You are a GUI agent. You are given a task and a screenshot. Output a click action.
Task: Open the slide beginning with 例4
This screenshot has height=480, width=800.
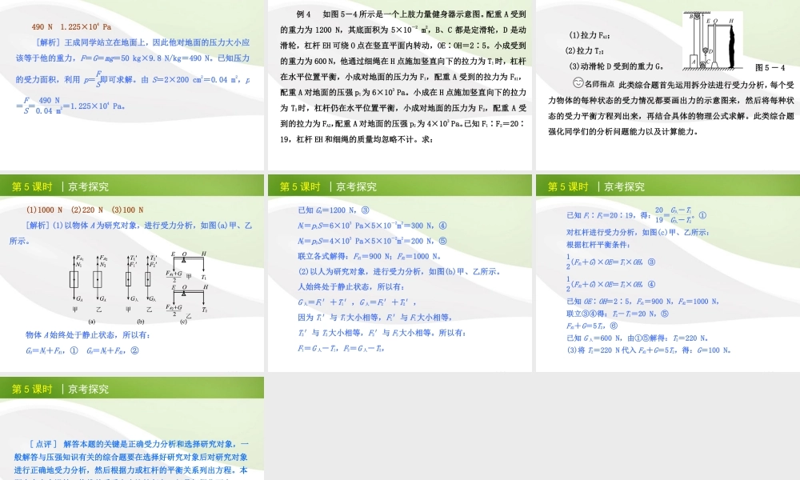click(x=400, y=85)
